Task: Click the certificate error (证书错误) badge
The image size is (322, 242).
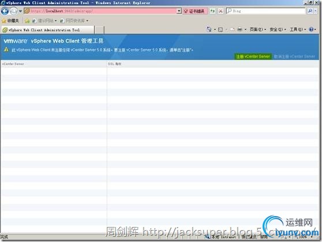Action: click(194, 11)
